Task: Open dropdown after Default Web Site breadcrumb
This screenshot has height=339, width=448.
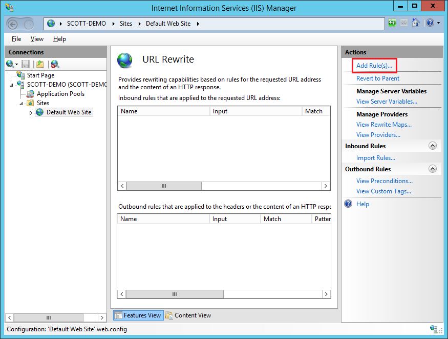Action: point(198,24)
